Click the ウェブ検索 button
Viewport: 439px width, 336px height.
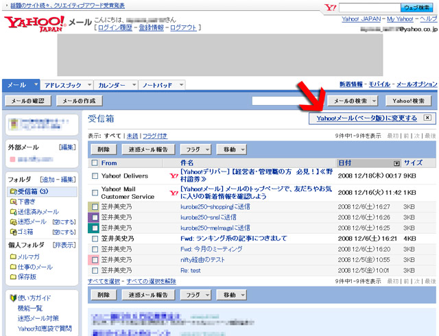417,8
